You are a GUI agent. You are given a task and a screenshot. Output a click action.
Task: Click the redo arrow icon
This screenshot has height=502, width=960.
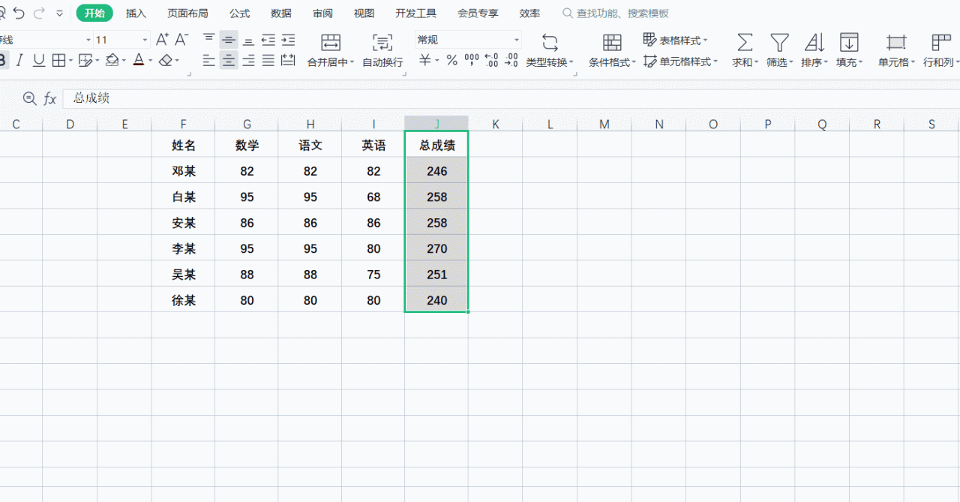[39, 14]
